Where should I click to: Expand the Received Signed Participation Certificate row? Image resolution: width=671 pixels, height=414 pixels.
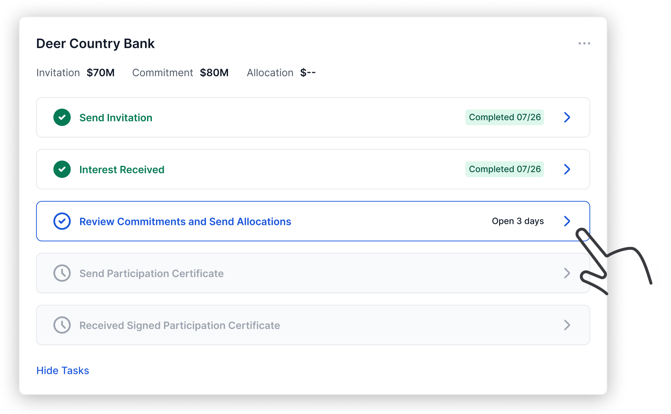coord(567,325)
